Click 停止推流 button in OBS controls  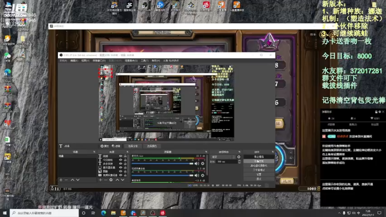click(259, 157)
